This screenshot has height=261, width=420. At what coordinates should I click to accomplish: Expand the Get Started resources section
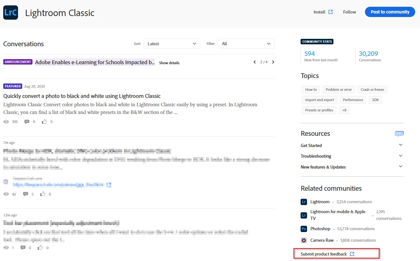[x=352, y=145]
